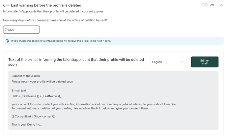Click the 'Off' label next to the switch

(x=211, y=5)
